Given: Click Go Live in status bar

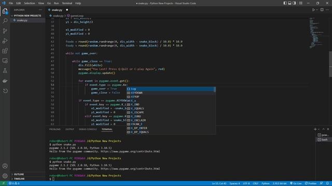Looking at the screenshot, I should (x=296, y=183).
